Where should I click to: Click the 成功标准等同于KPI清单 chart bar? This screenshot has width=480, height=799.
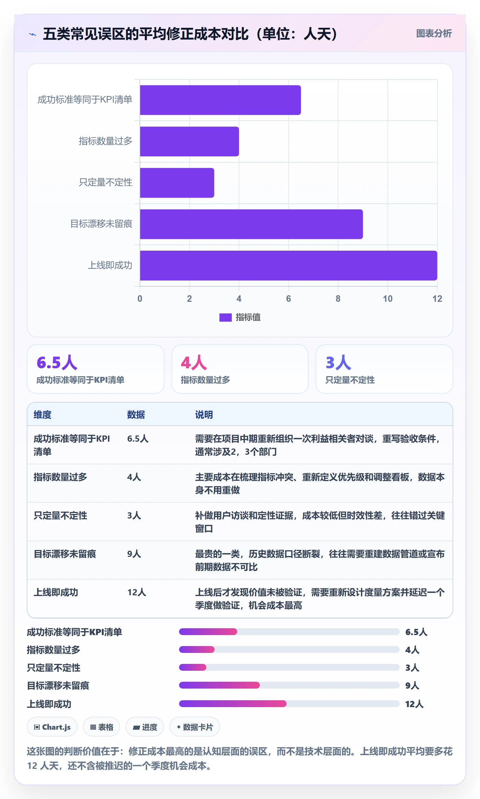(220, 100)
